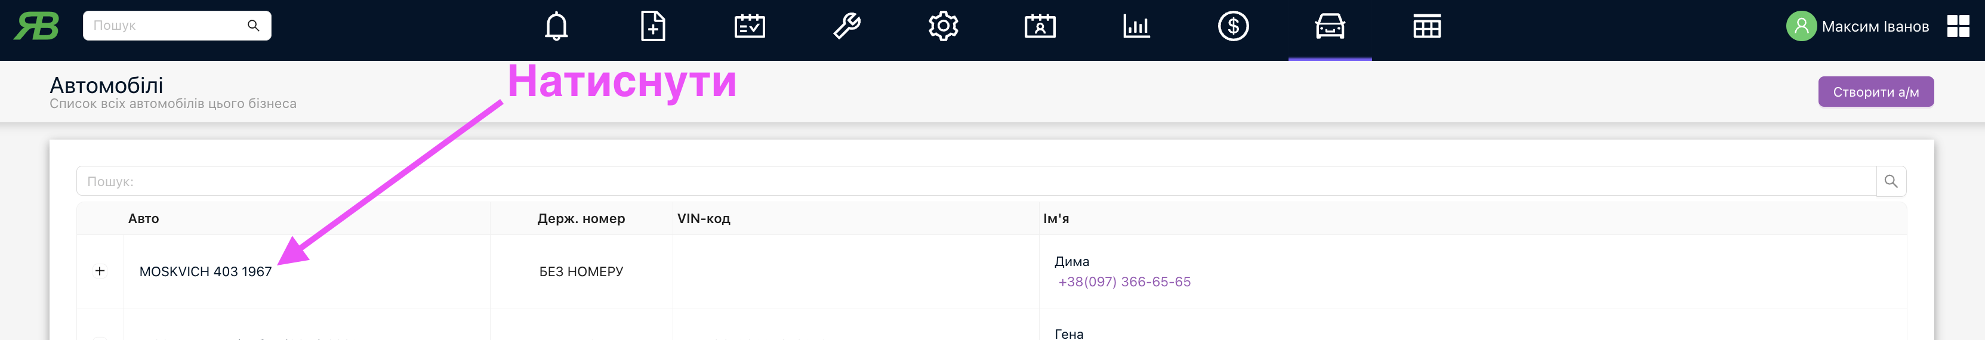Click the new document icon
The height and width of the screenshot is (340, 1985).
click(653, 27)
